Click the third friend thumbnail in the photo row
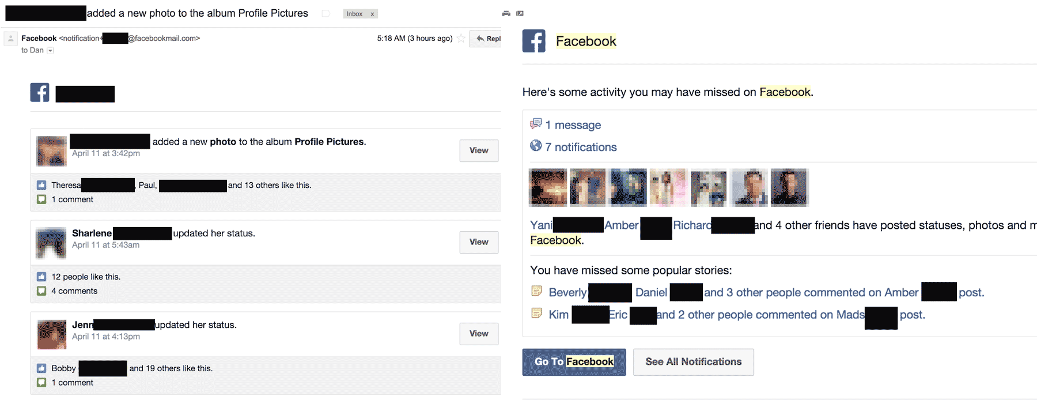The width and height of the screenshot is (1037, 400). (628, 187)
